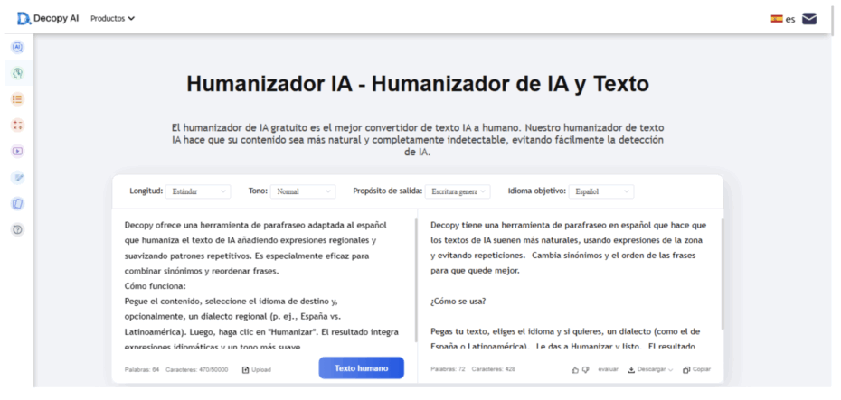
Task: Open the orange list tool in sidebar
Action: pos(18,99)
